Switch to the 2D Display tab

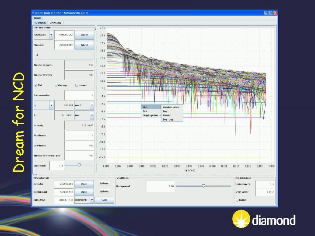pyautogui.click(x=56, y=22)
